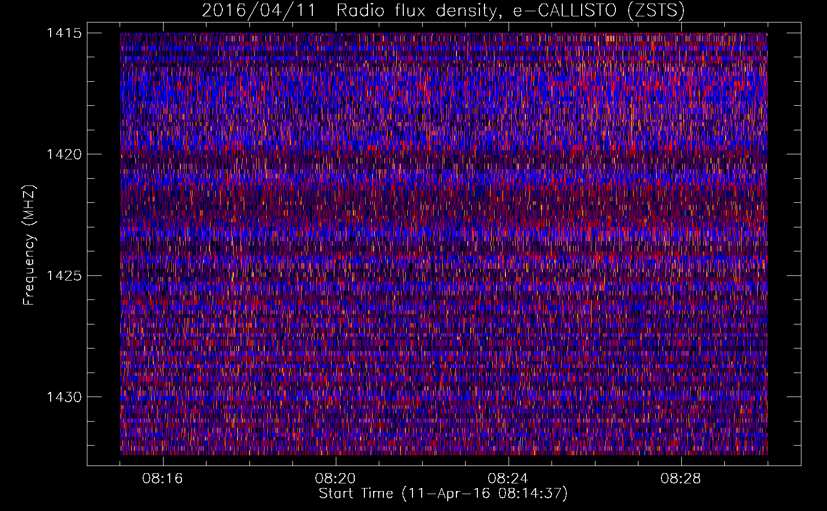Select the '1420' frequency axis label
The image size is (827, 511).
64,154
